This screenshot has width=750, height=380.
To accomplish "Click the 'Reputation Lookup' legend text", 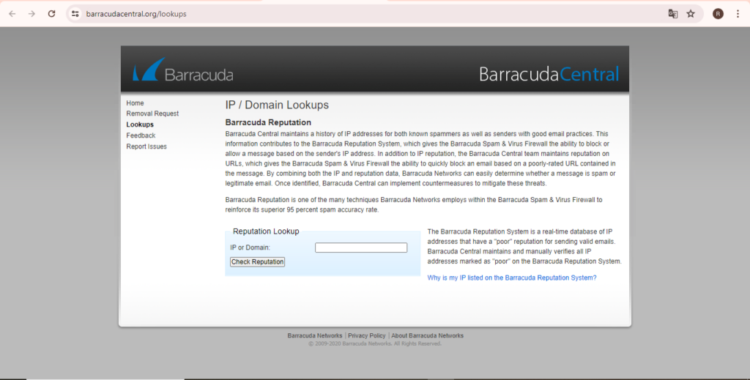I will coord(266,231).
